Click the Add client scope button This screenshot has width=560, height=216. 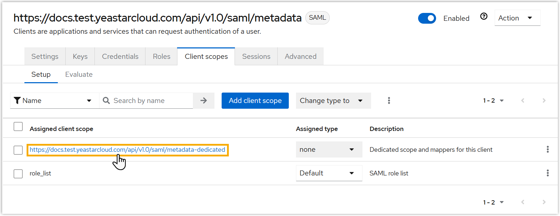tap(255, 100)
